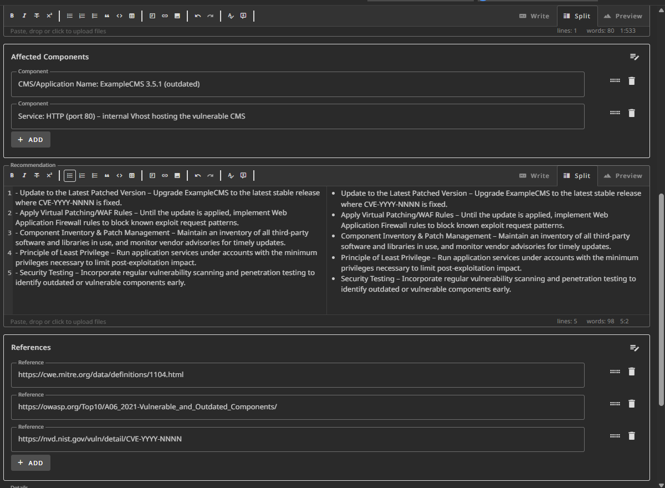Add comment from Recommendation toolbar
This screenshot has width=665, height=488.
243,176
